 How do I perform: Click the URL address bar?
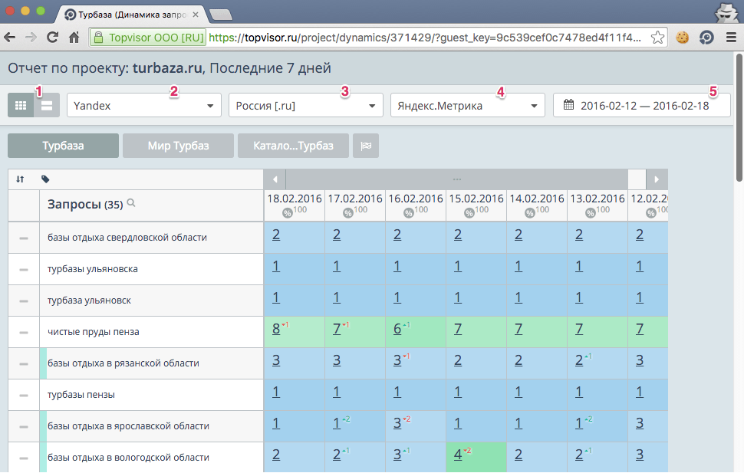pos(425,38)
